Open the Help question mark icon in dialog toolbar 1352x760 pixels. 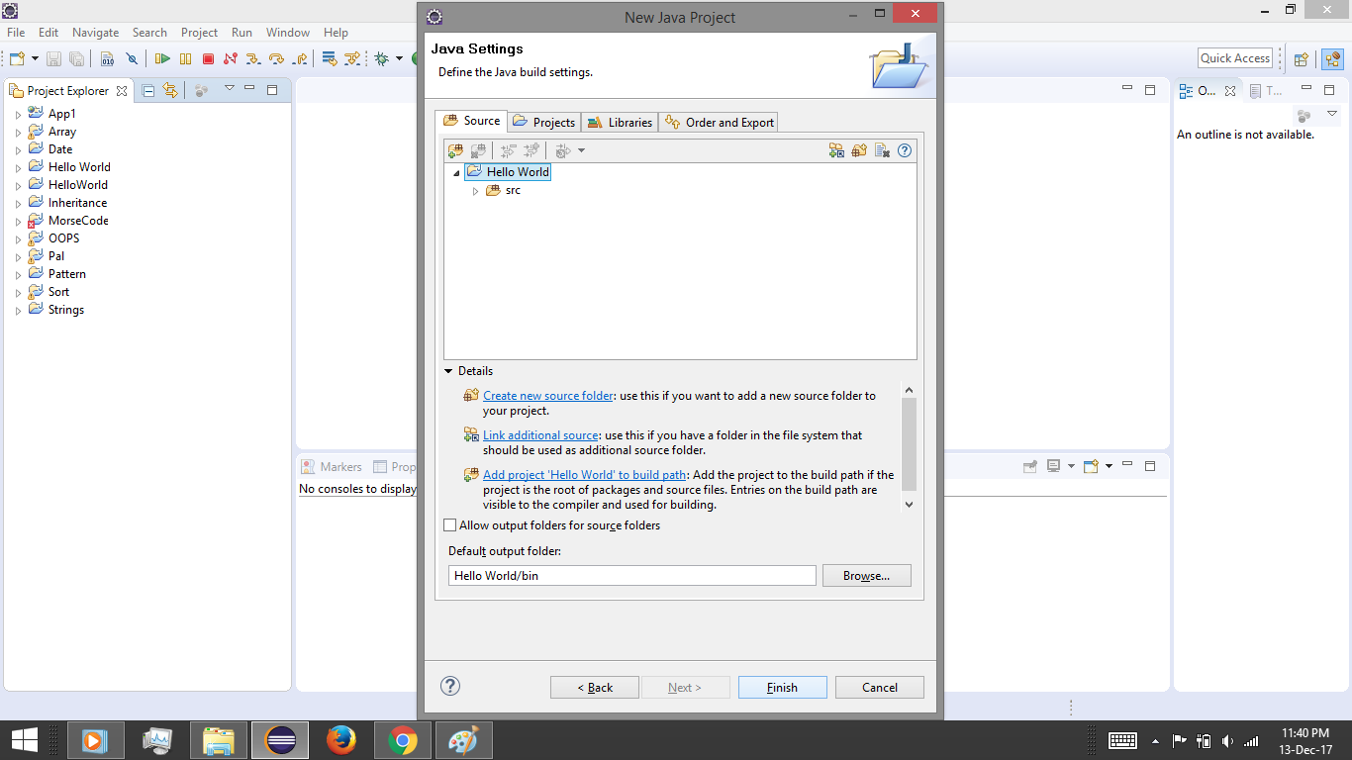pyautogui.click(x=904, y=150)
